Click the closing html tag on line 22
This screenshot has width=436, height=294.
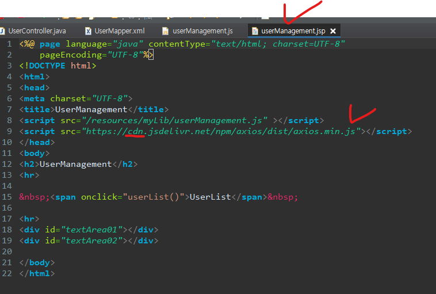click(37, 273)
